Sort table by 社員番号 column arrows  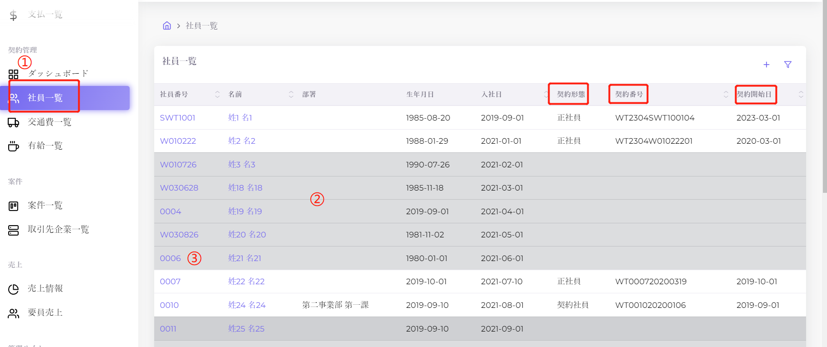pos(217,94)
